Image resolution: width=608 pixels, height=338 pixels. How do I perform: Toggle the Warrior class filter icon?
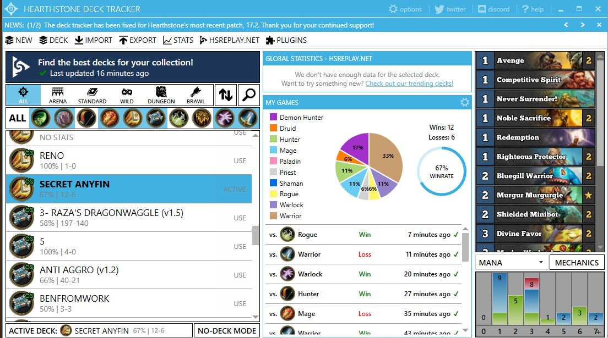pos(248,118)
